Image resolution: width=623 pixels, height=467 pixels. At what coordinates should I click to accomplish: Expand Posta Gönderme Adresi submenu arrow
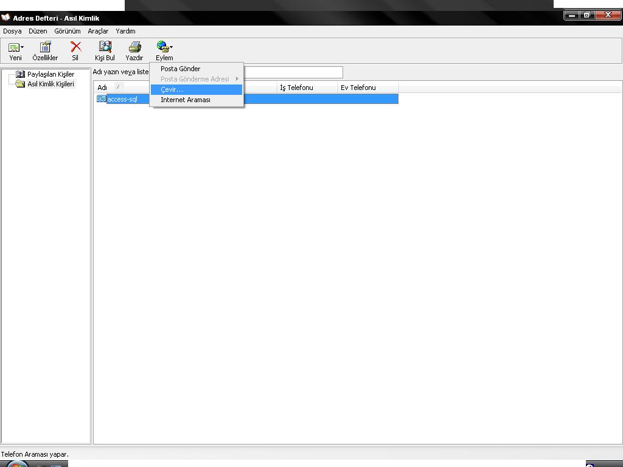[237, 79]
